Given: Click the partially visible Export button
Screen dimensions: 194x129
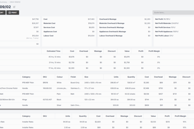Looking at the screenshot, I should click(2, 13).
